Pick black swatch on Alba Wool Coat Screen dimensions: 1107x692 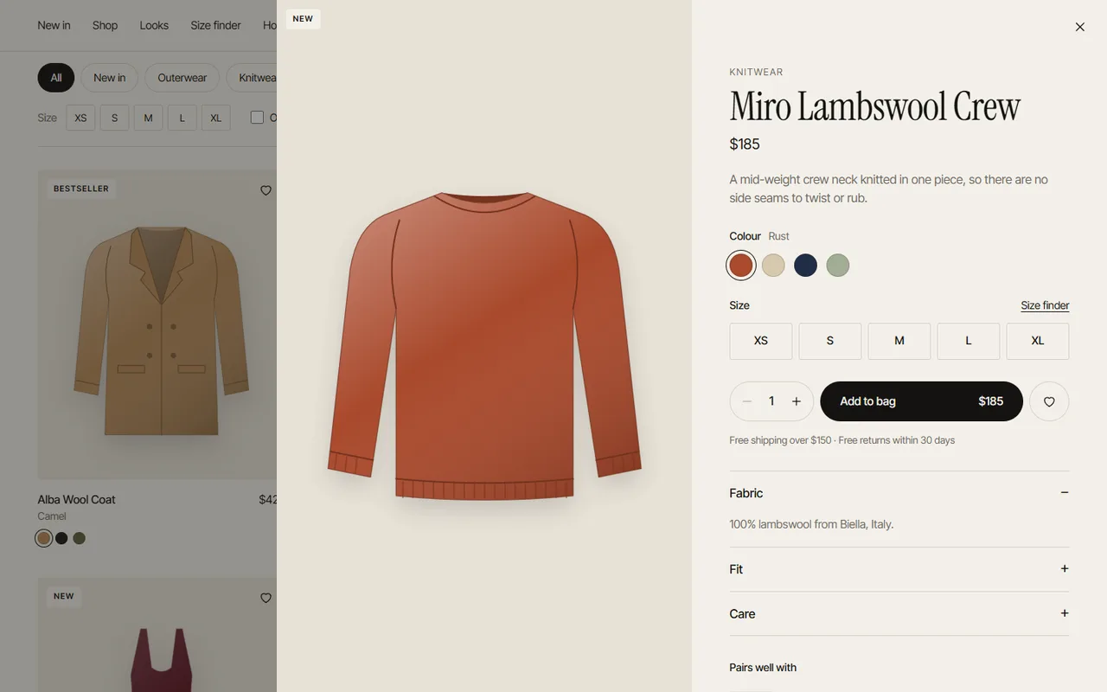pos(61,538)
